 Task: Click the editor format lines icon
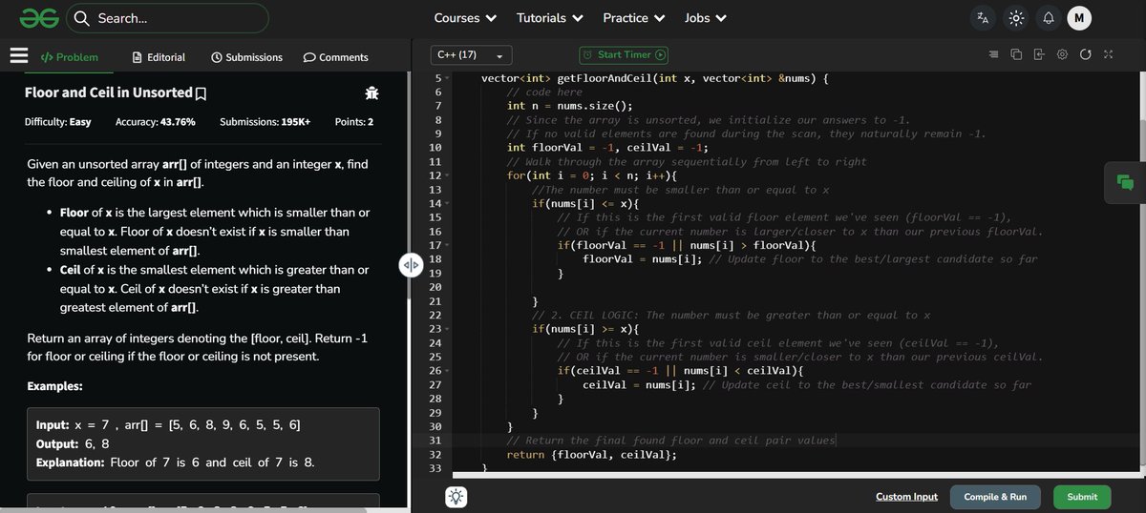point(994,54)
